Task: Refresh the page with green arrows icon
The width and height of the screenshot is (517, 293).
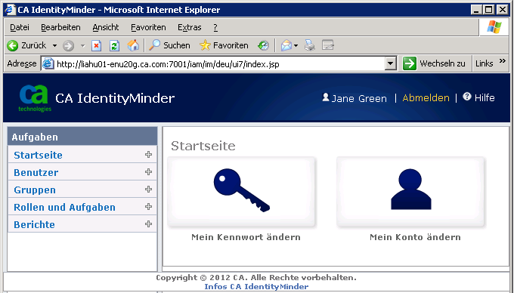Action: (x=114, y=45)
